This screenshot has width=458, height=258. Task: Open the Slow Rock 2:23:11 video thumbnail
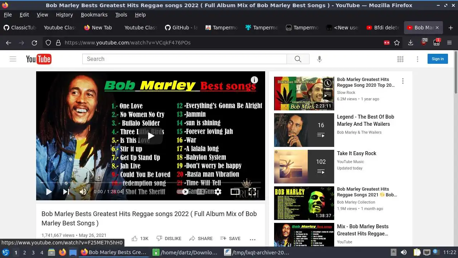pyautogui.click(x=304, y=94)
